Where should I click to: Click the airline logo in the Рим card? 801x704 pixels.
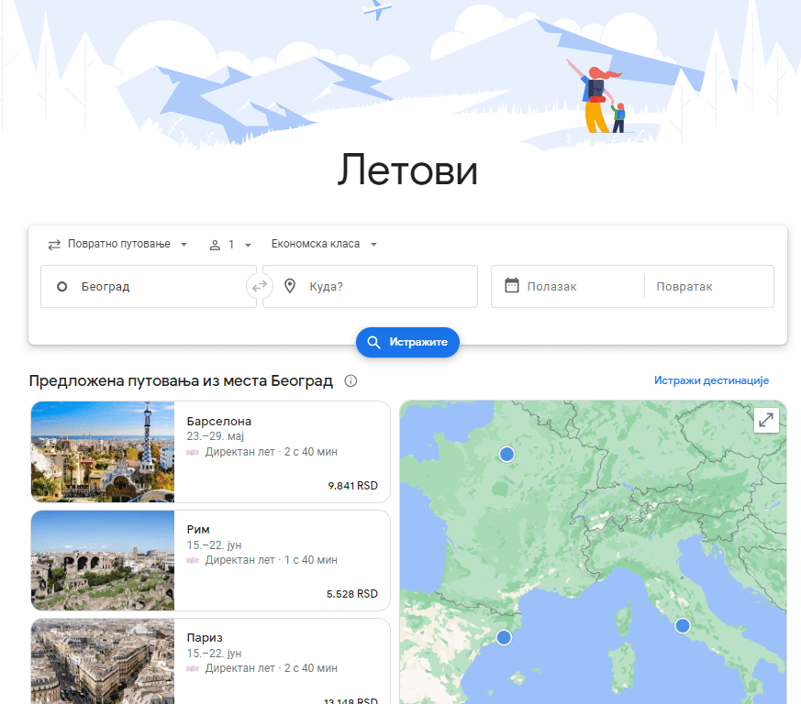193,561
